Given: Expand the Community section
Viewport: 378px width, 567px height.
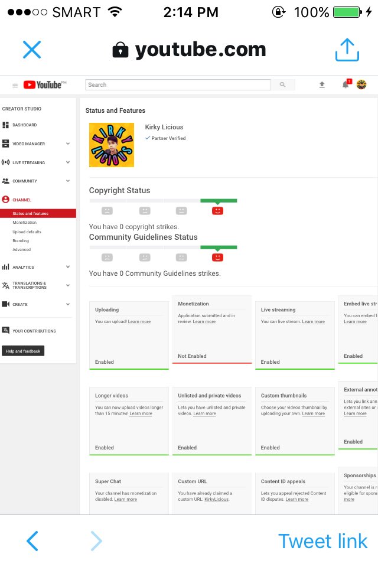Looking at the screenshot, I should [x=68, y=181].
